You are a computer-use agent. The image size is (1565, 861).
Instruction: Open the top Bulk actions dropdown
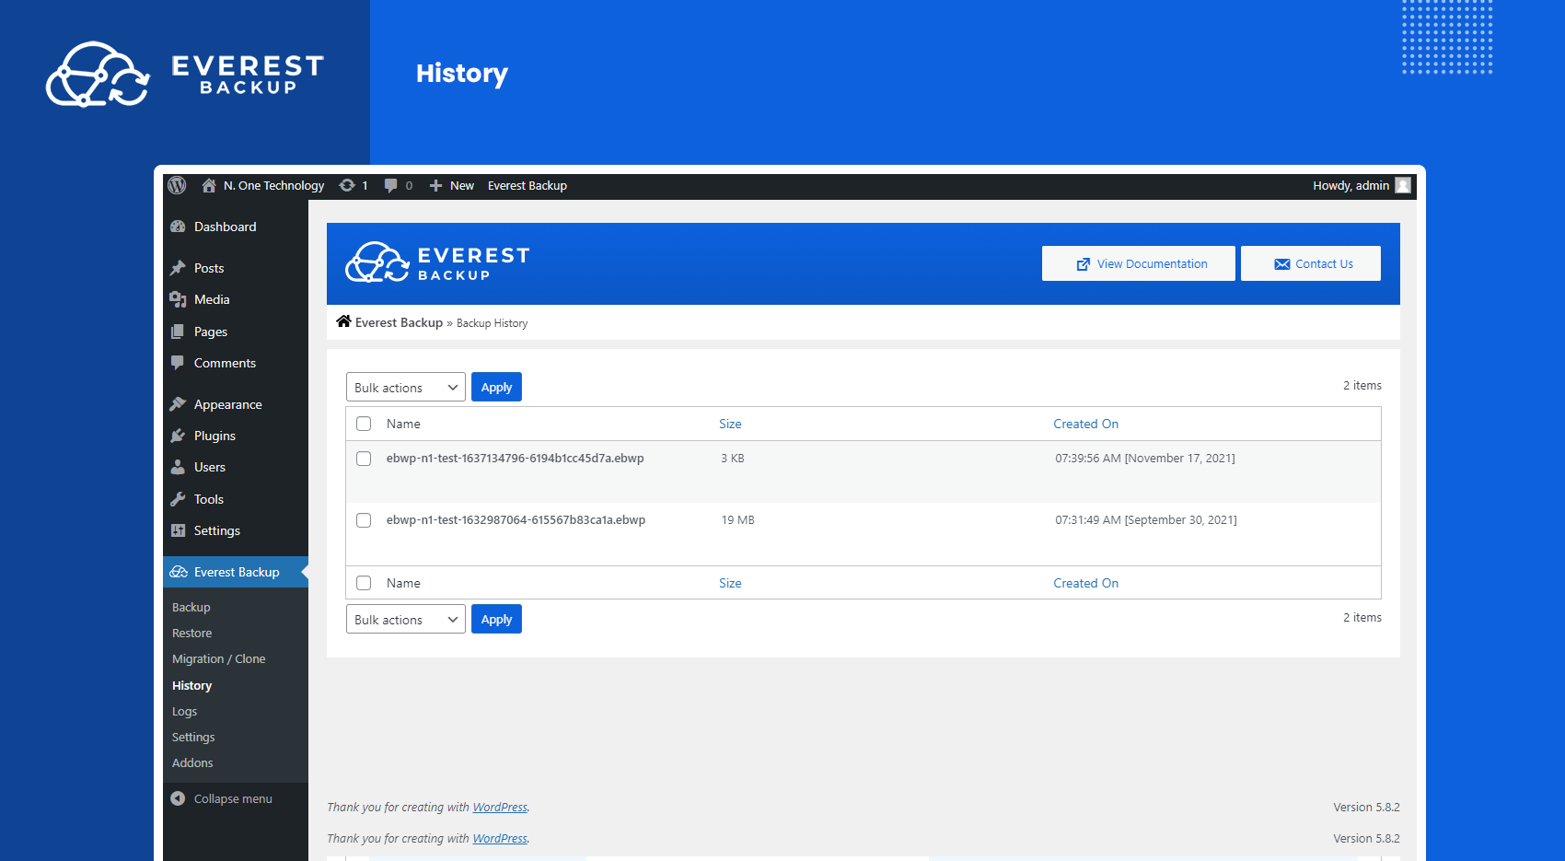[406, 388]
